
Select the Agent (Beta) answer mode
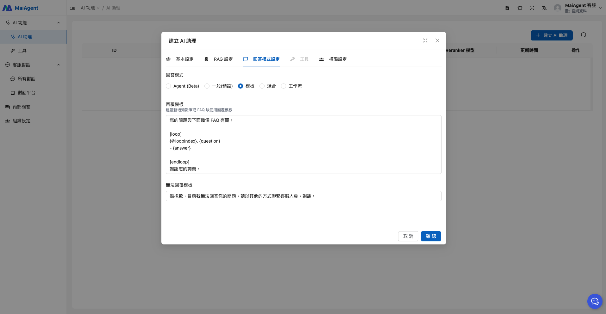pyautogui.click(x=169, y=86)
